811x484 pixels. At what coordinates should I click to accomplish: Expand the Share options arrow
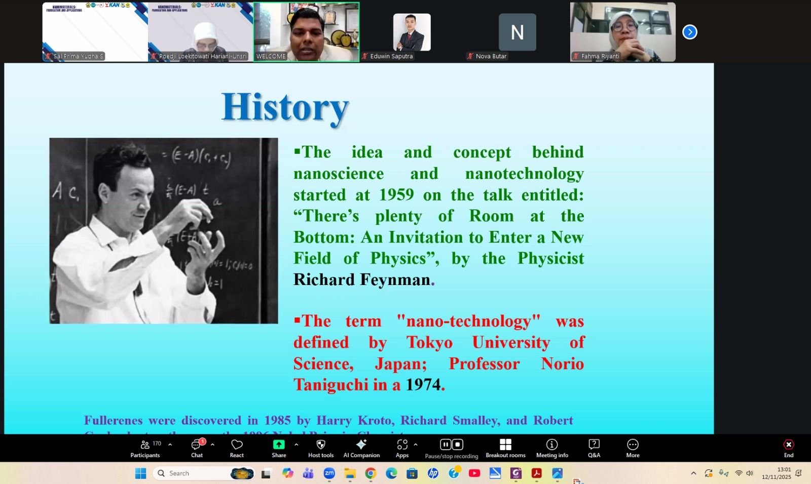pos(296,445)
